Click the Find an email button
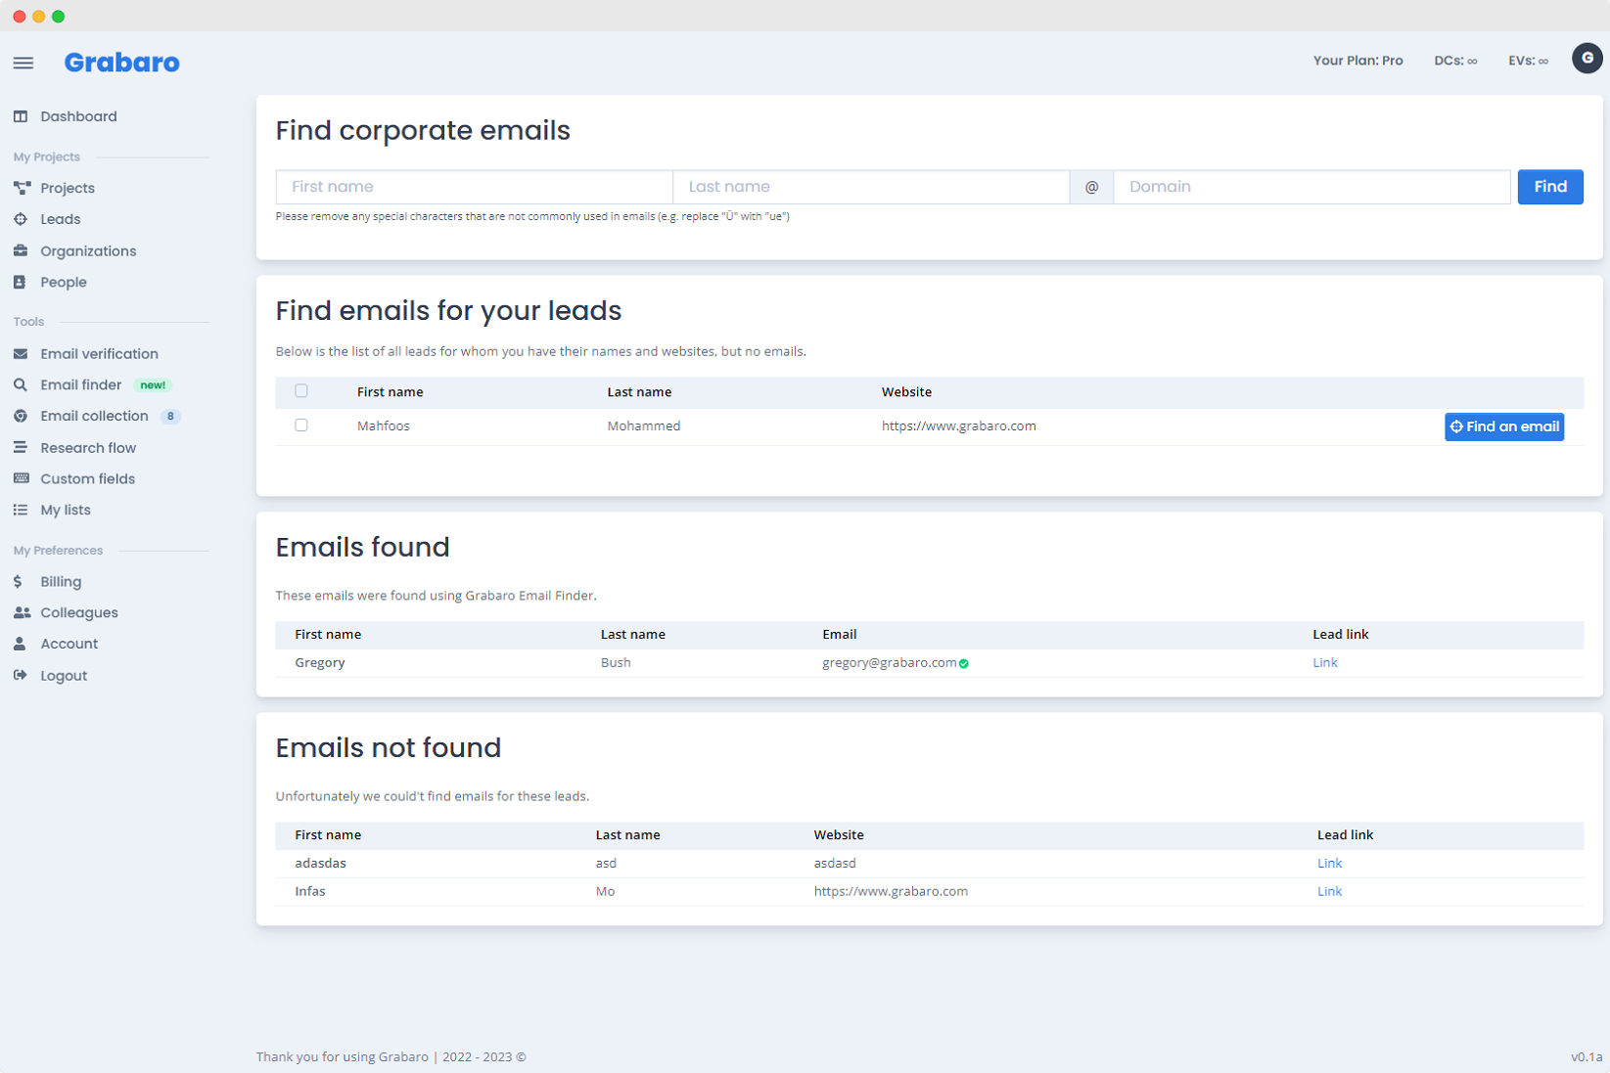The image size is (1610, 1073). point(1503,426)
